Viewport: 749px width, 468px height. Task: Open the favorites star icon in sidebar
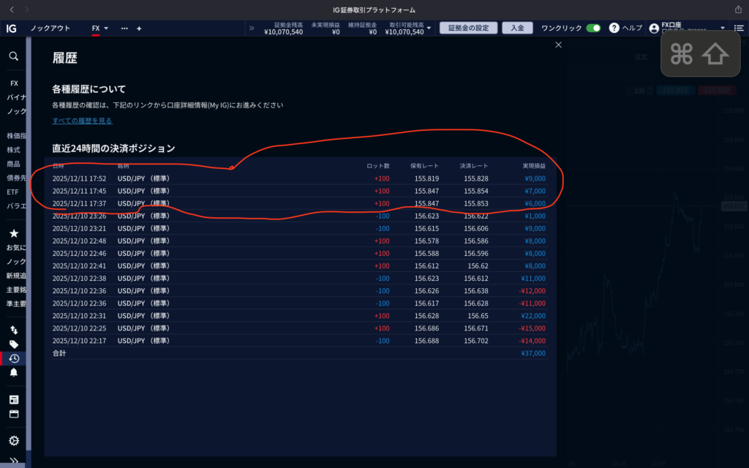pyautogui.click(x=13, y=234)
